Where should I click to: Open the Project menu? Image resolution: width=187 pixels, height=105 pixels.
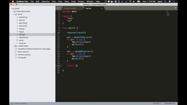81,1
